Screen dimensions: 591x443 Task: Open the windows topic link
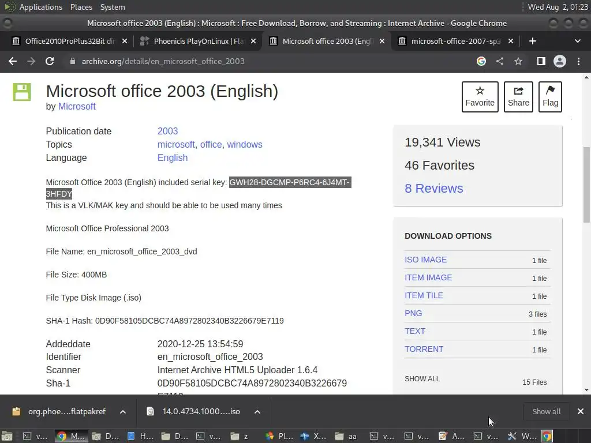(245, 144)
